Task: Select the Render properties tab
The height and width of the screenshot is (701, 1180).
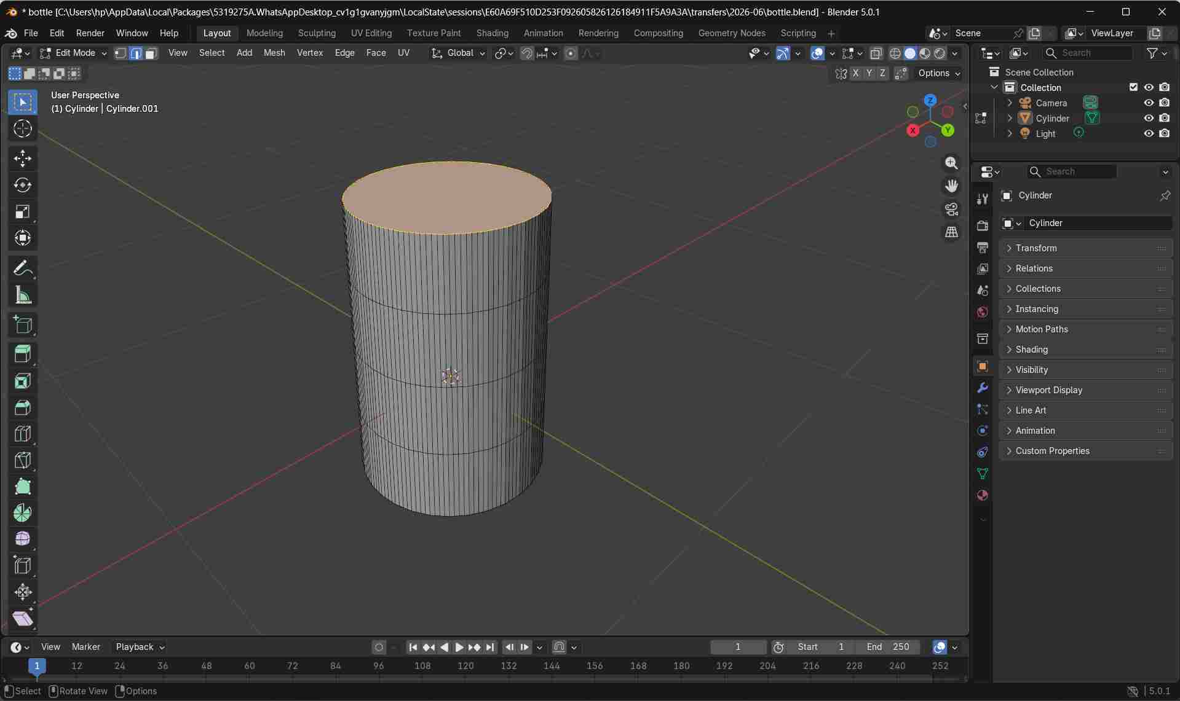Action: pos(982,225)
